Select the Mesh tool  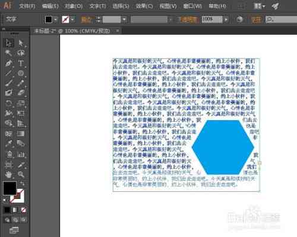click(9, 134)
